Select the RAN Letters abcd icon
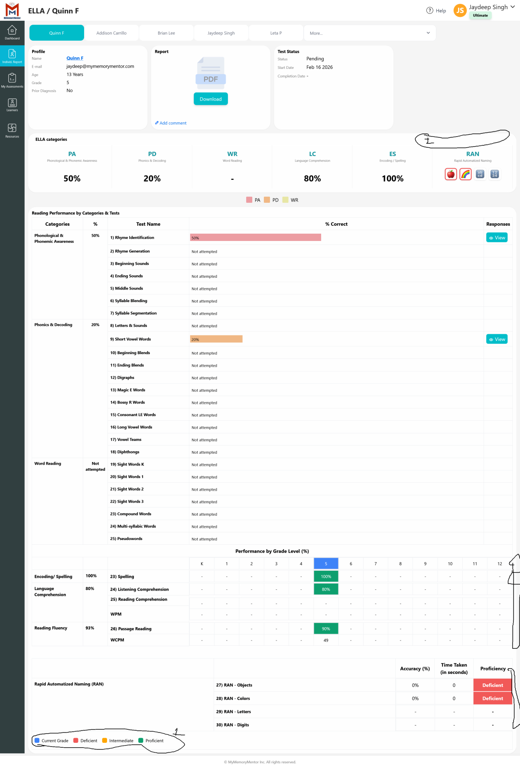The image size is (520, 768). [480, 174]
